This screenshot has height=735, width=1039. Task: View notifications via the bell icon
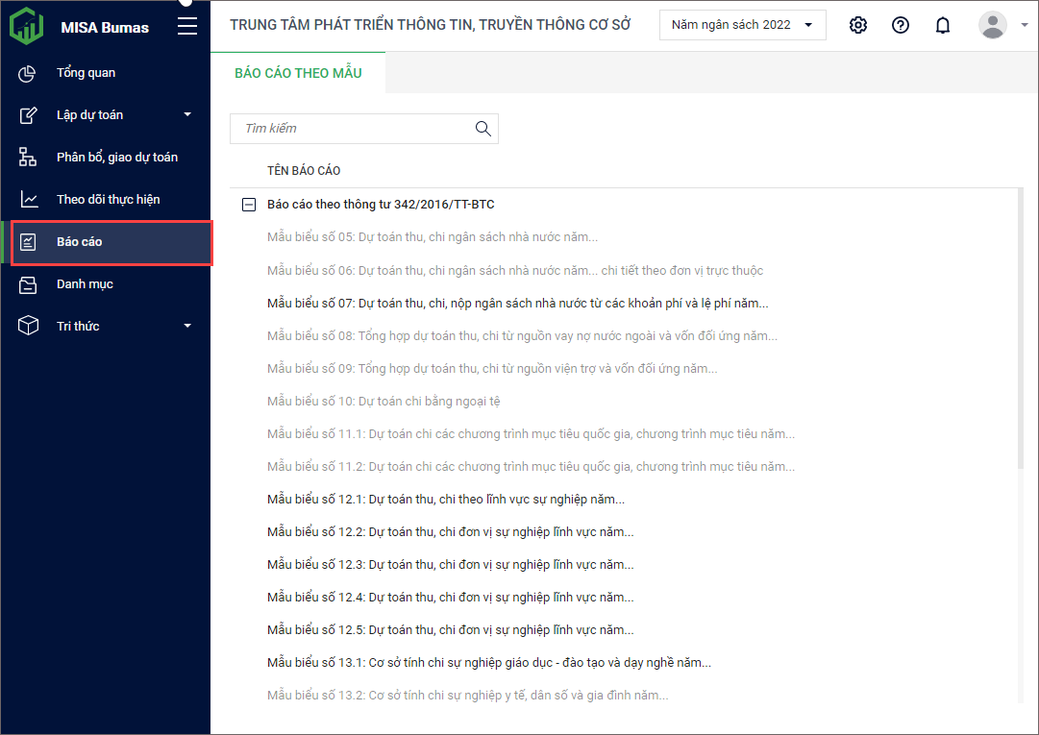tap(943, 25)
